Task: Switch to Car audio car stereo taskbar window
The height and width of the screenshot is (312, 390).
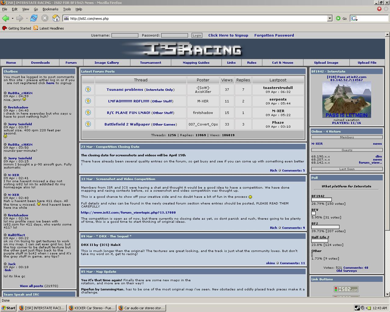Action: click(141, 308)
